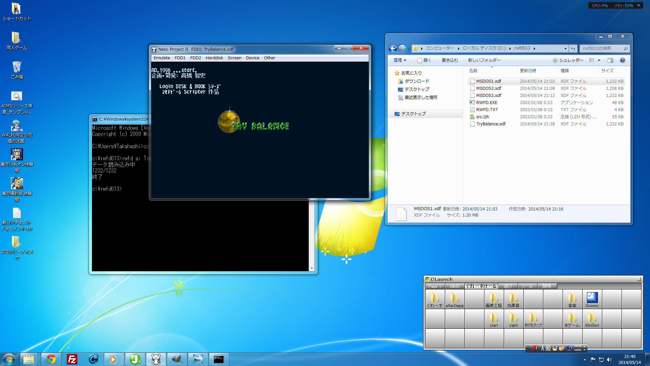Click the 新しいフォルダー button
650x366 pixels.
(484, 60)
